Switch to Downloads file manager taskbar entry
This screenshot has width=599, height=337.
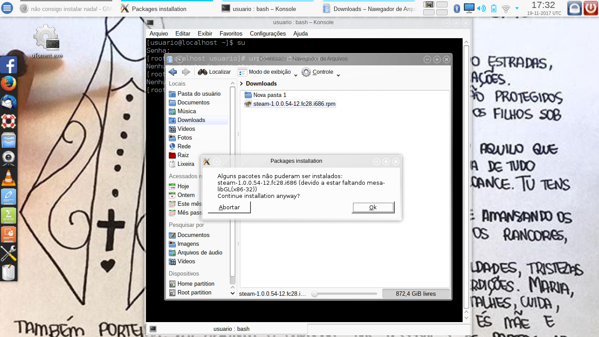click(370, 9)
